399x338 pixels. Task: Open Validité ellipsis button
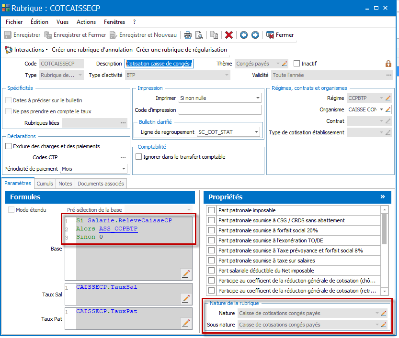tap(389, 75)
